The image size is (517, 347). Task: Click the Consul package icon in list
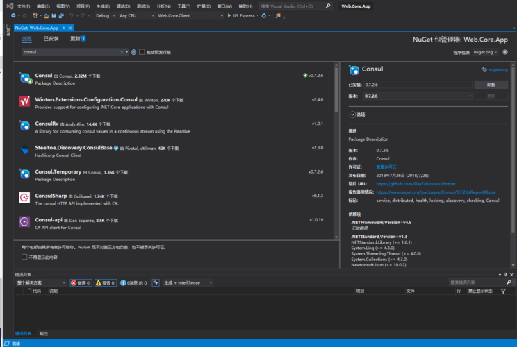pyautogui.click(x=25, y=78)
